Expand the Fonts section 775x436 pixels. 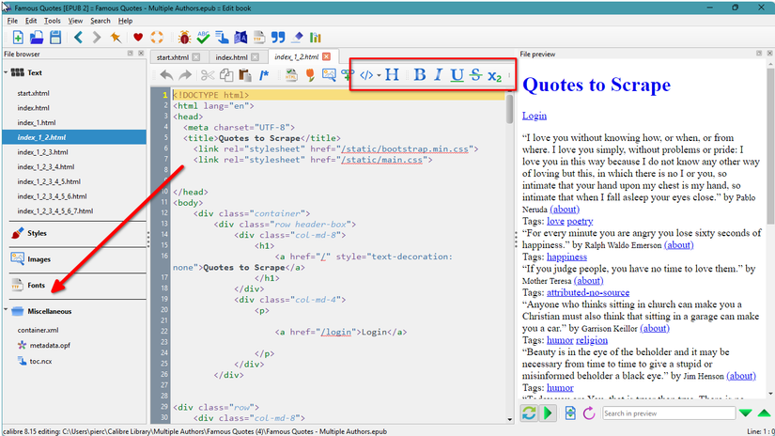point(36,286)
